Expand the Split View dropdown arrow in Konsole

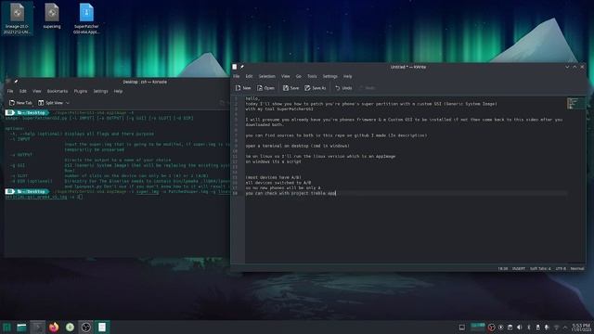point(68,103)
